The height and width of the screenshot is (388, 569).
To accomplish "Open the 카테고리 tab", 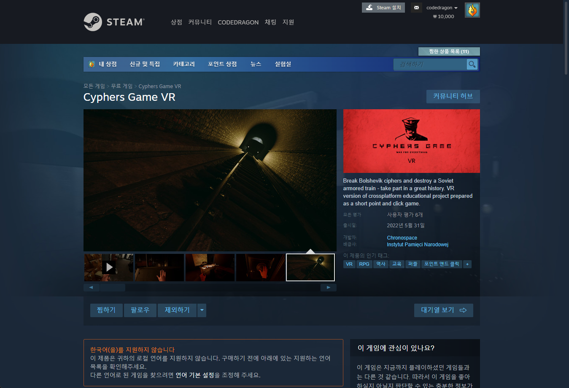I will (x=184, y=64).
